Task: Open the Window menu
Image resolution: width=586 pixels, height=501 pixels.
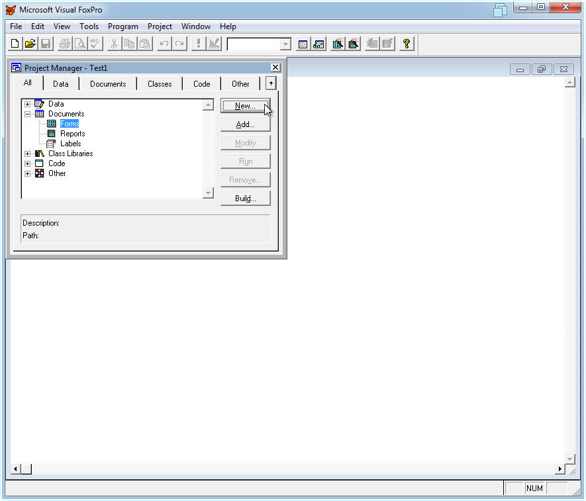Action: (x=196, y=26)
